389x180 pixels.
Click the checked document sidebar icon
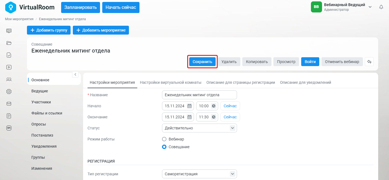[x=9, y=55]
